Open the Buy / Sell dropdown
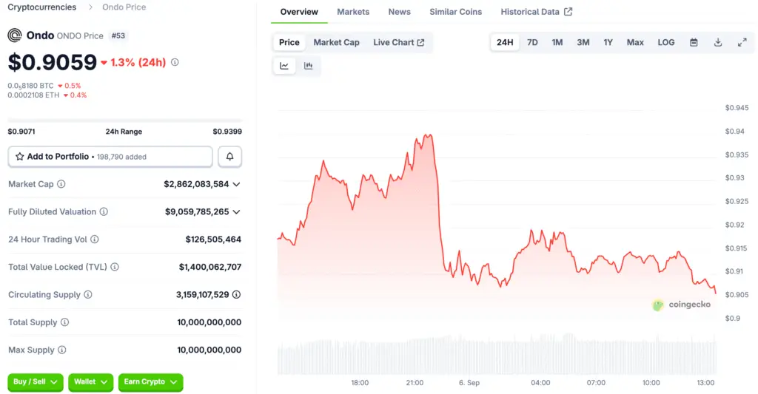 (x=36, y=382)
